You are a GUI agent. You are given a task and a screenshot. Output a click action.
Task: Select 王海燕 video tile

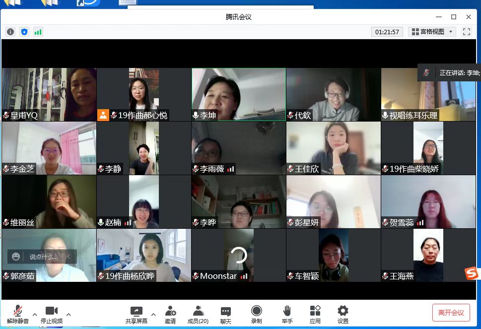coord(428,256)
